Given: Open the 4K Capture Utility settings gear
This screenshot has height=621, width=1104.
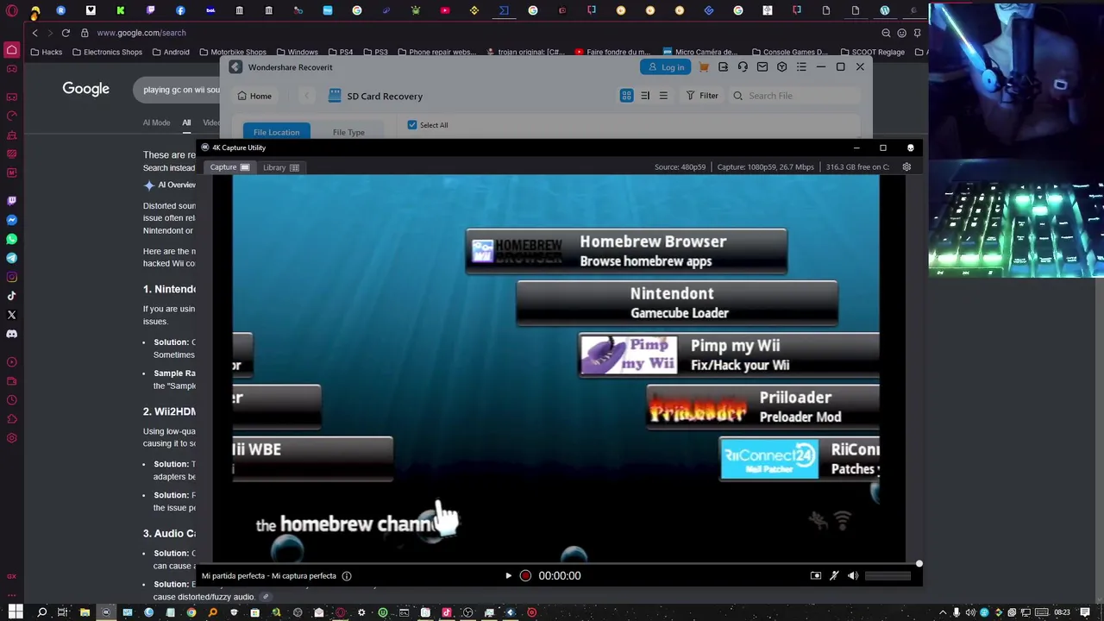Looking at the screenshot, I should click(906, 166).
